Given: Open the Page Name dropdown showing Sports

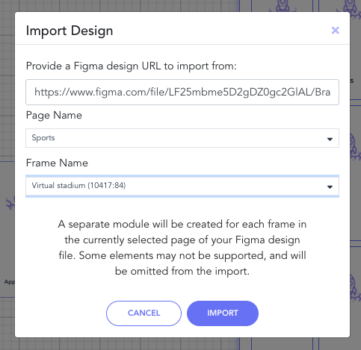Looking at the screenshot, I should point(182,138).
